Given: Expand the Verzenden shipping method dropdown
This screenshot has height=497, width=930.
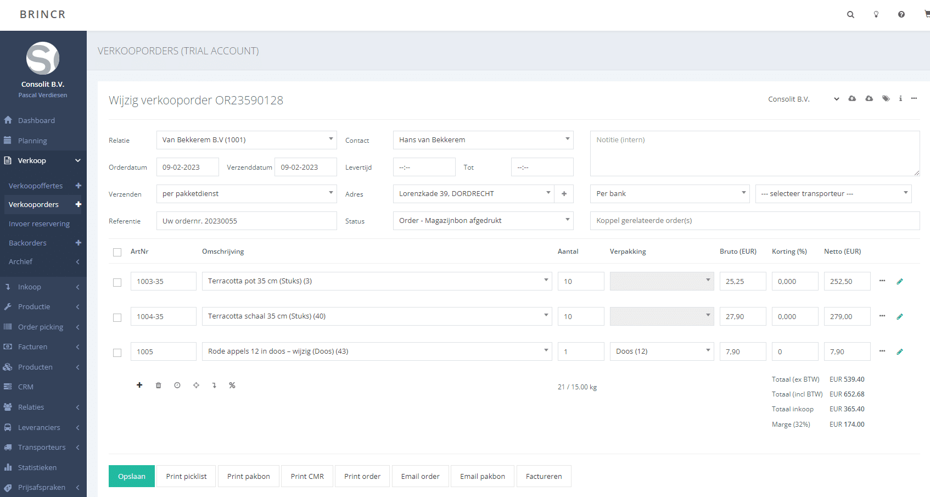Looking at the screenshot, I should tap(246, 194).
